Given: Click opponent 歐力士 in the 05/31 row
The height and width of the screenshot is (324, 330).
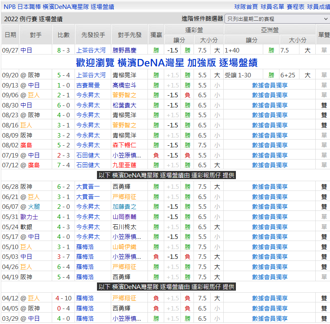Looking at the screenshot, I should pos(29,217).
